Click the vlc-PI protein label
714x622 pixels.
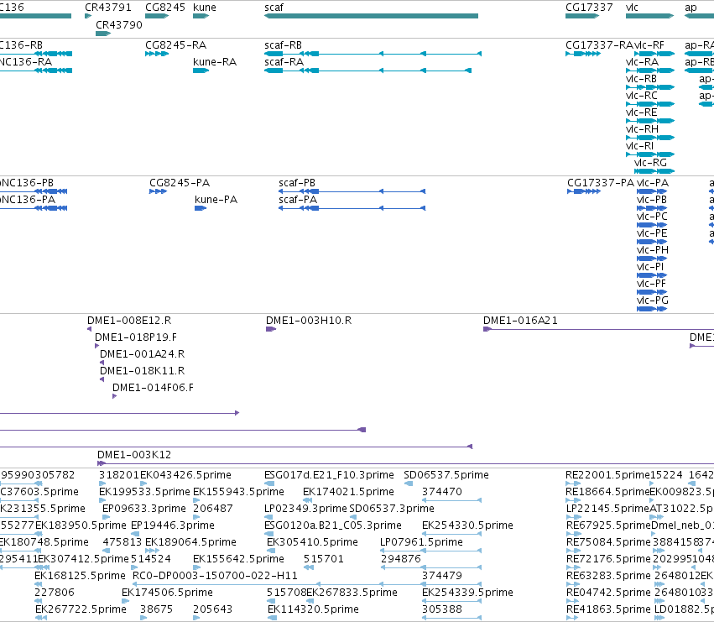(650, 267)
